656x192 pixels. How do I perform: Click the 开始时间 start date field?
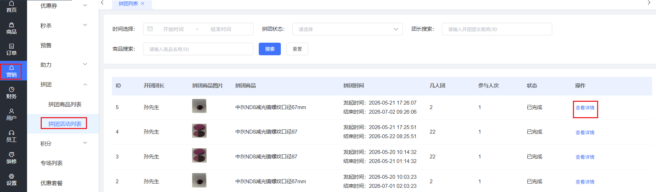coord(173,29)
